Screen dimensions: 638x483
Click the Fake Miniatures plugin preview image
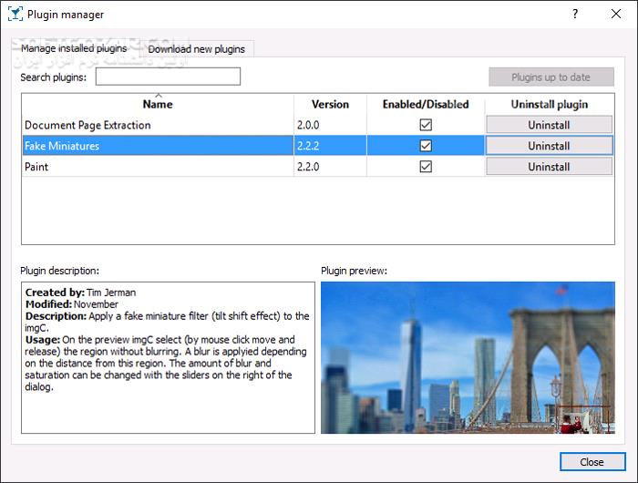[468, 357]
